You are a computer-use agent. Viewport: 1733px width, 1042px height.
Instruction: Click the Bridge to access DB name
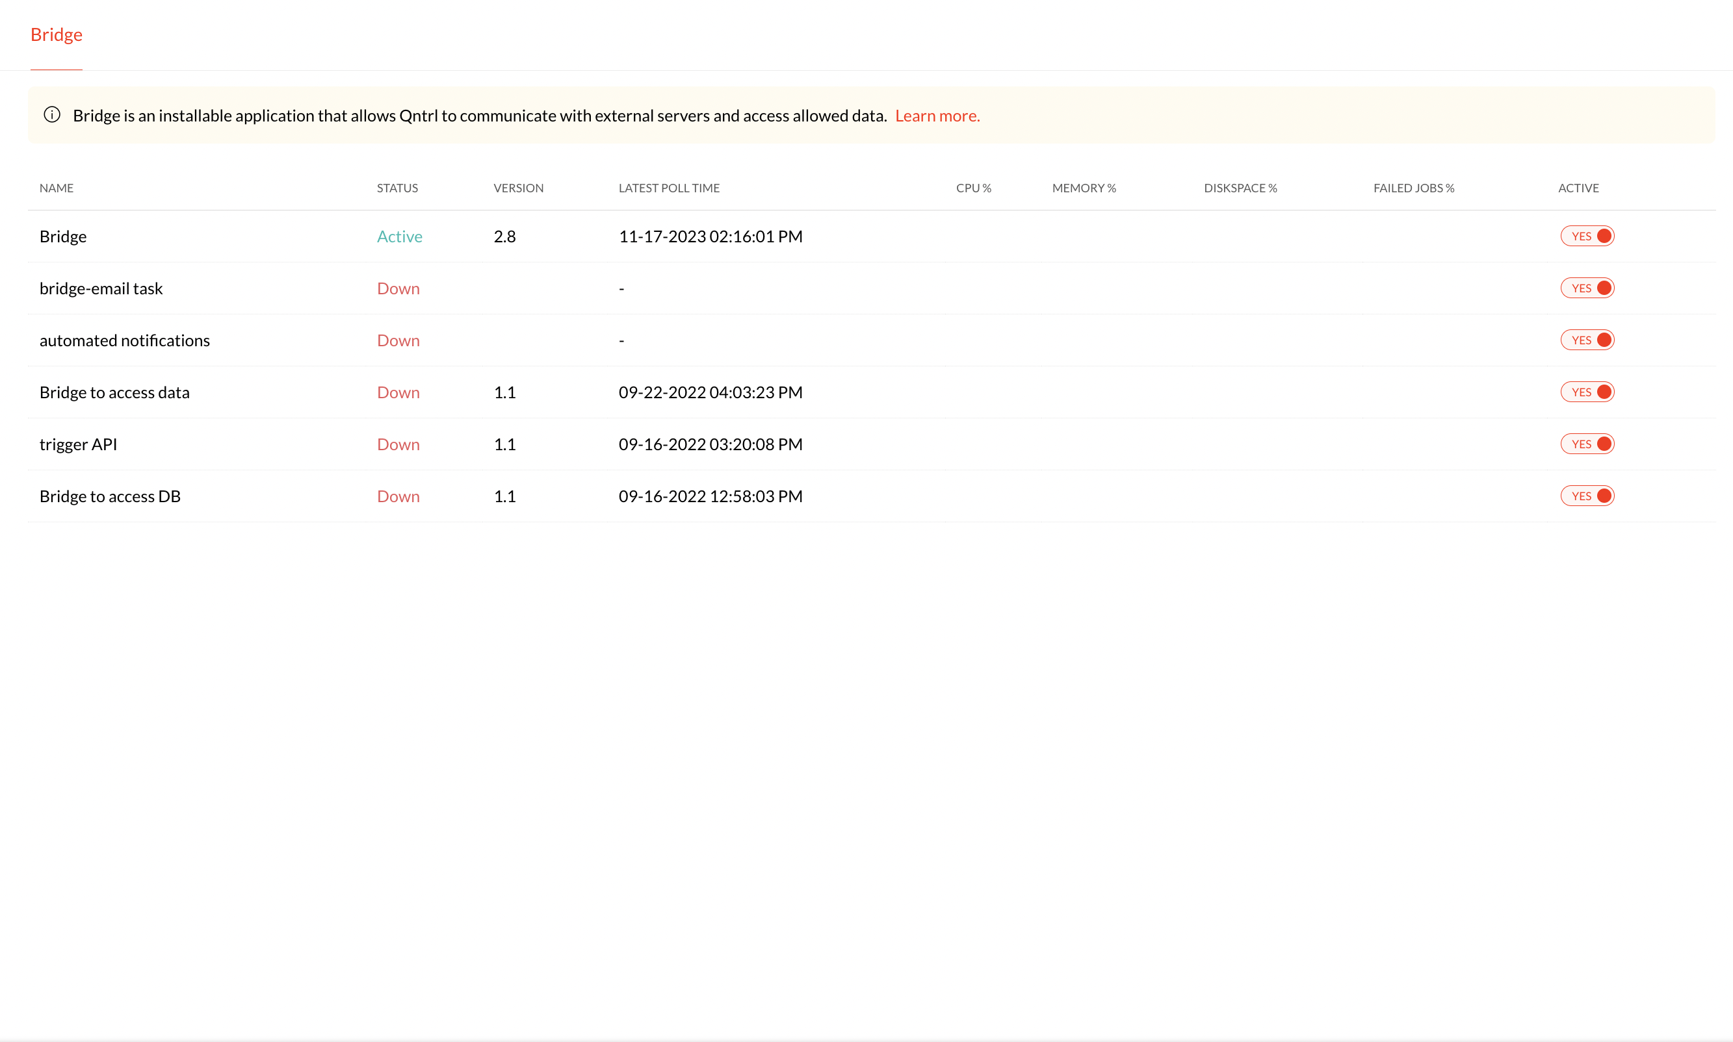110,496
